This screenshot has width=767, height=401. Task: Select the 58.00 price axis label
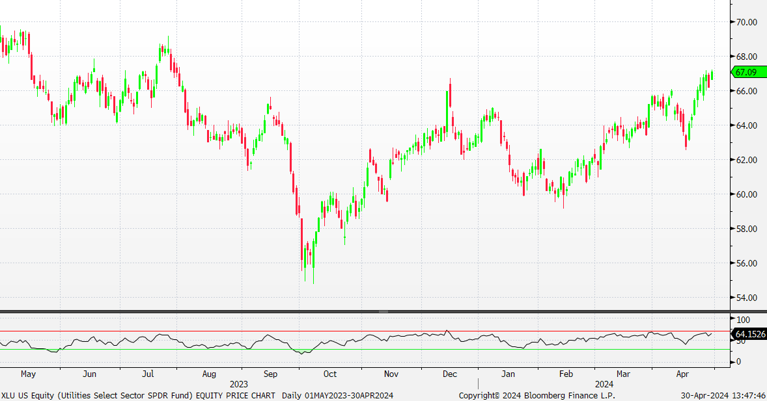pos(746,229)
